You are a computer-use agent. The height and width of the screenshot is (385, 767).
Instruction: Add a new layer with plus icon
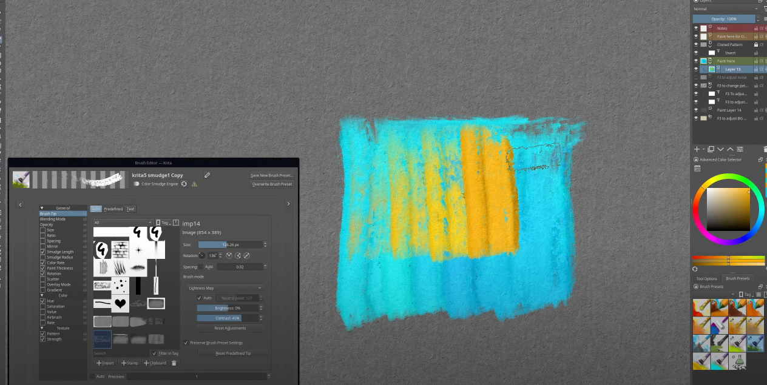tap(697, 149)
